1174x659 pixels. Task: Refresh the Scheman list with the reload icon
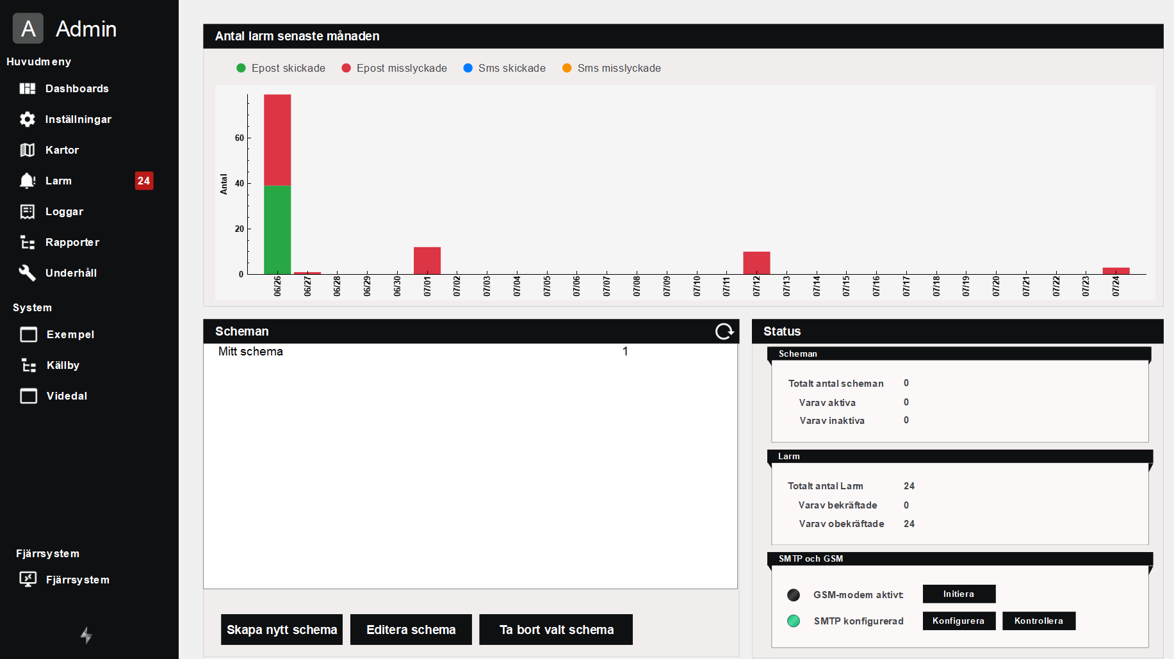pyautogui.click(x=724, y=331)
